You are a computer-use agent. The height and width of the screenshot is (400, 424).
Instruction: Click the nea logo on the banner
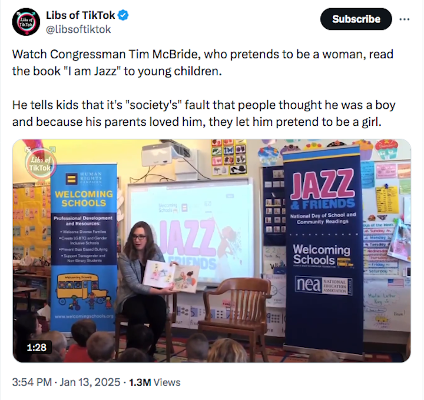pyautogui.click(x=323, y=285)
